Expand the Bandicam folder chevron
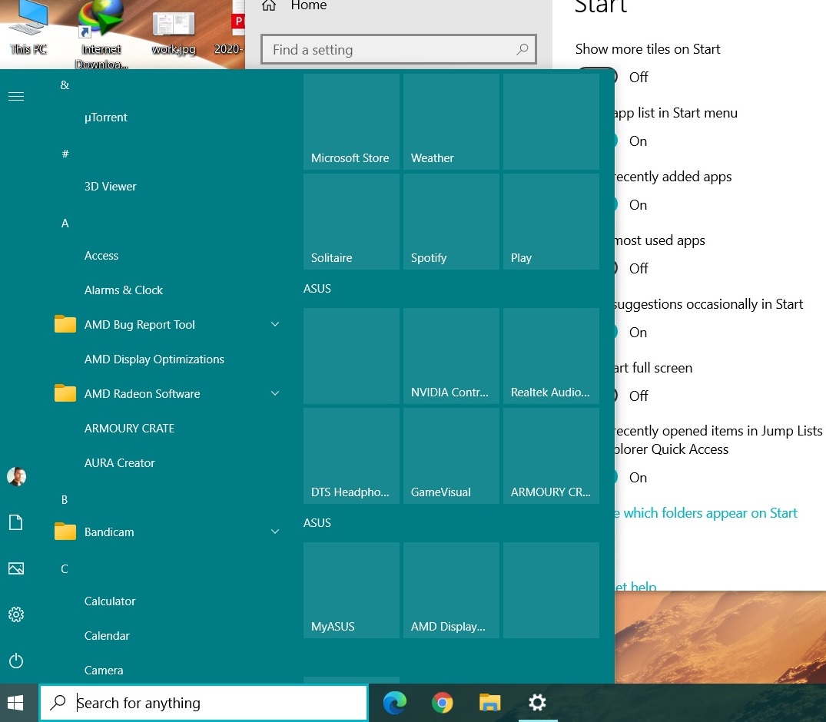Image resolution: width=826 pixels, height=722 pixels. coord(275,532)
